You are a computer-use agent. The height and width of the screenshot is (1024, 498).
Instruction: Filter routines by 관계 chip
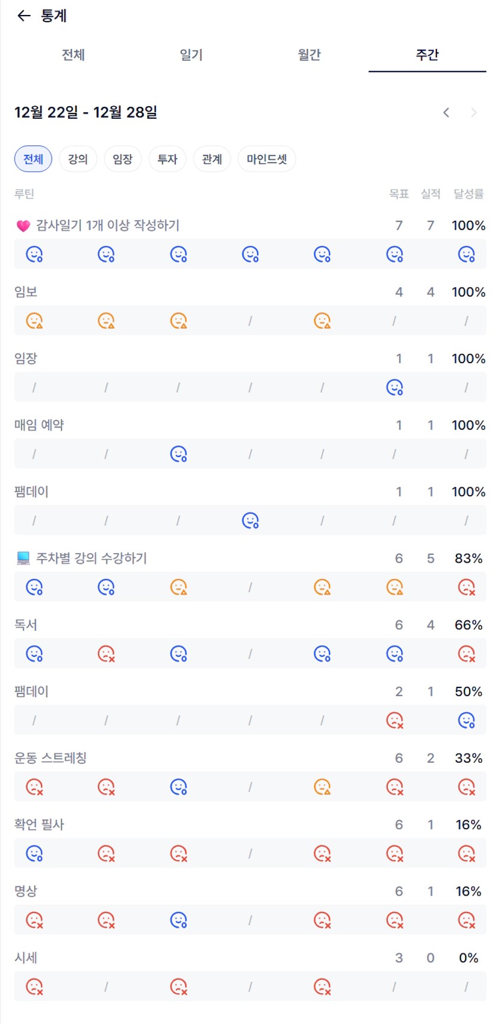212,159
